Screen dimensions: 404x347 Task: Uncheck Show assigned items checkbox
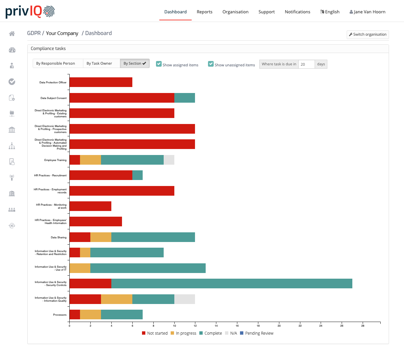click(x=159, y=64)
